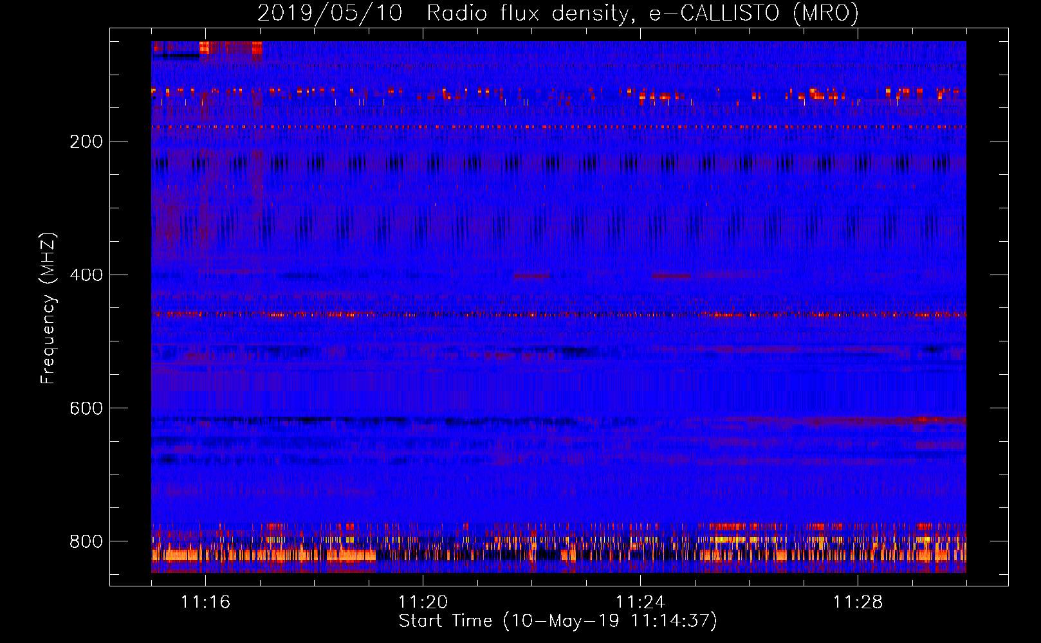
Task: Click the 800 MHz frequency tick label
Action: (86, 541)
